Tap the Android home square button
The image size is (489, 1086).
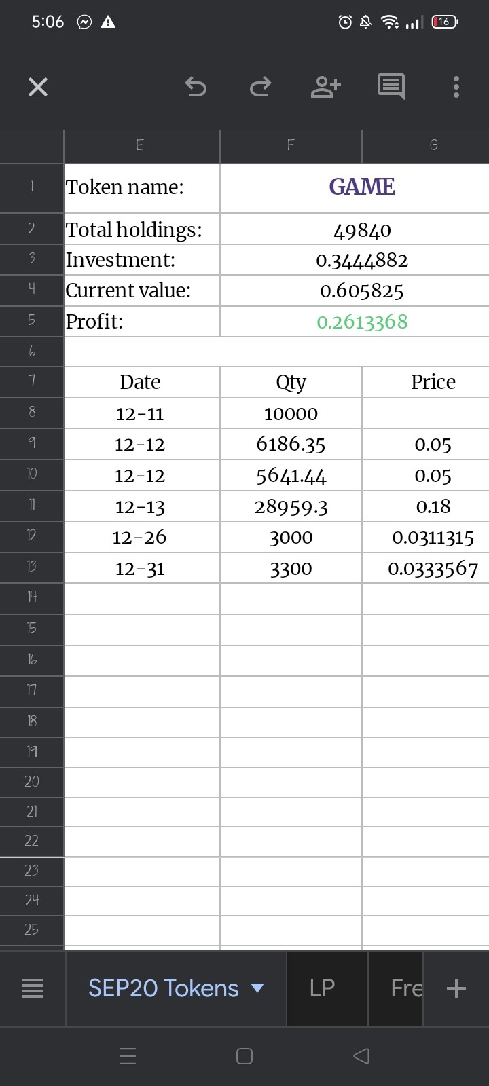pyautogui.click(x=244, y=1055)
